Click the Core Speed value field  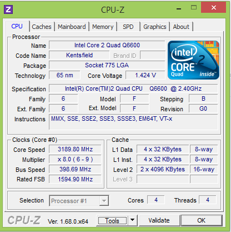75,149
